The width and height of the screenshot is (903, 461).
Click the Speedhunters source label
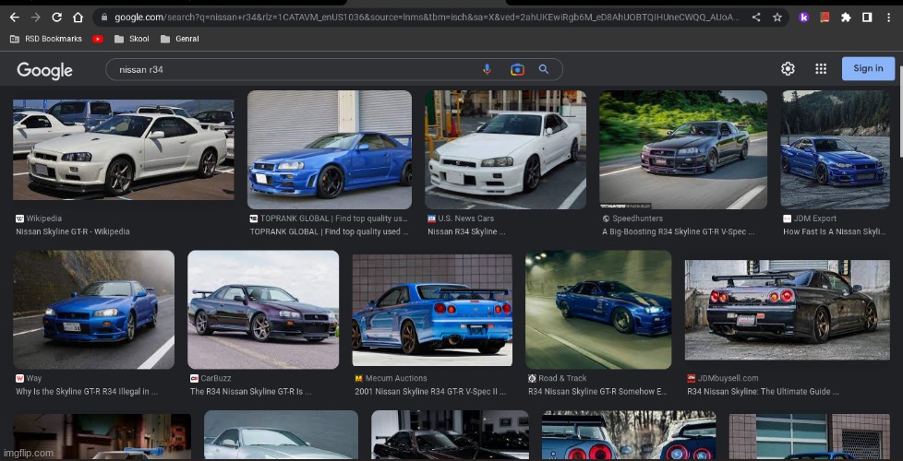(637, 219)
